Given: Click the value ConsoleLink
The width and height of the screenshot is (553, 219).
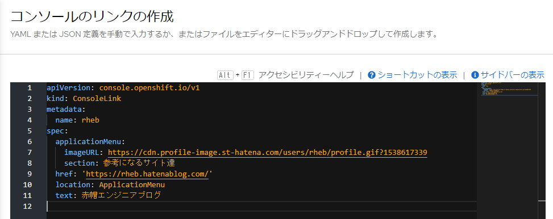Looking at the screenshot, I should tap(97, 99).
